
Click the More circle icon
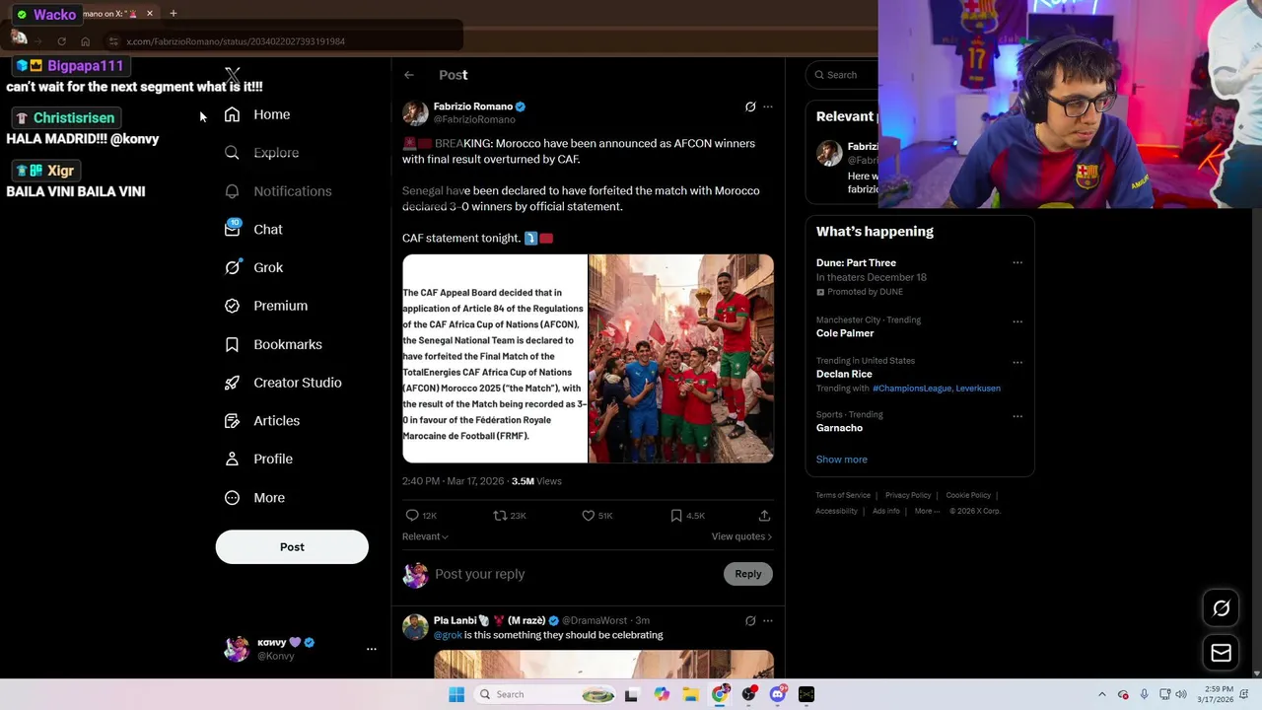click(232, 498)
